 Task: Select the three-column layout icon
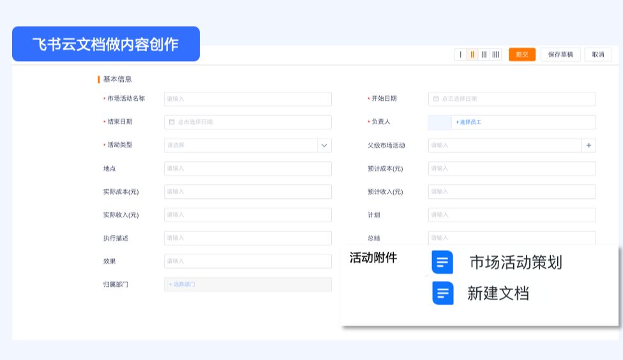click(x=484, y=55)
